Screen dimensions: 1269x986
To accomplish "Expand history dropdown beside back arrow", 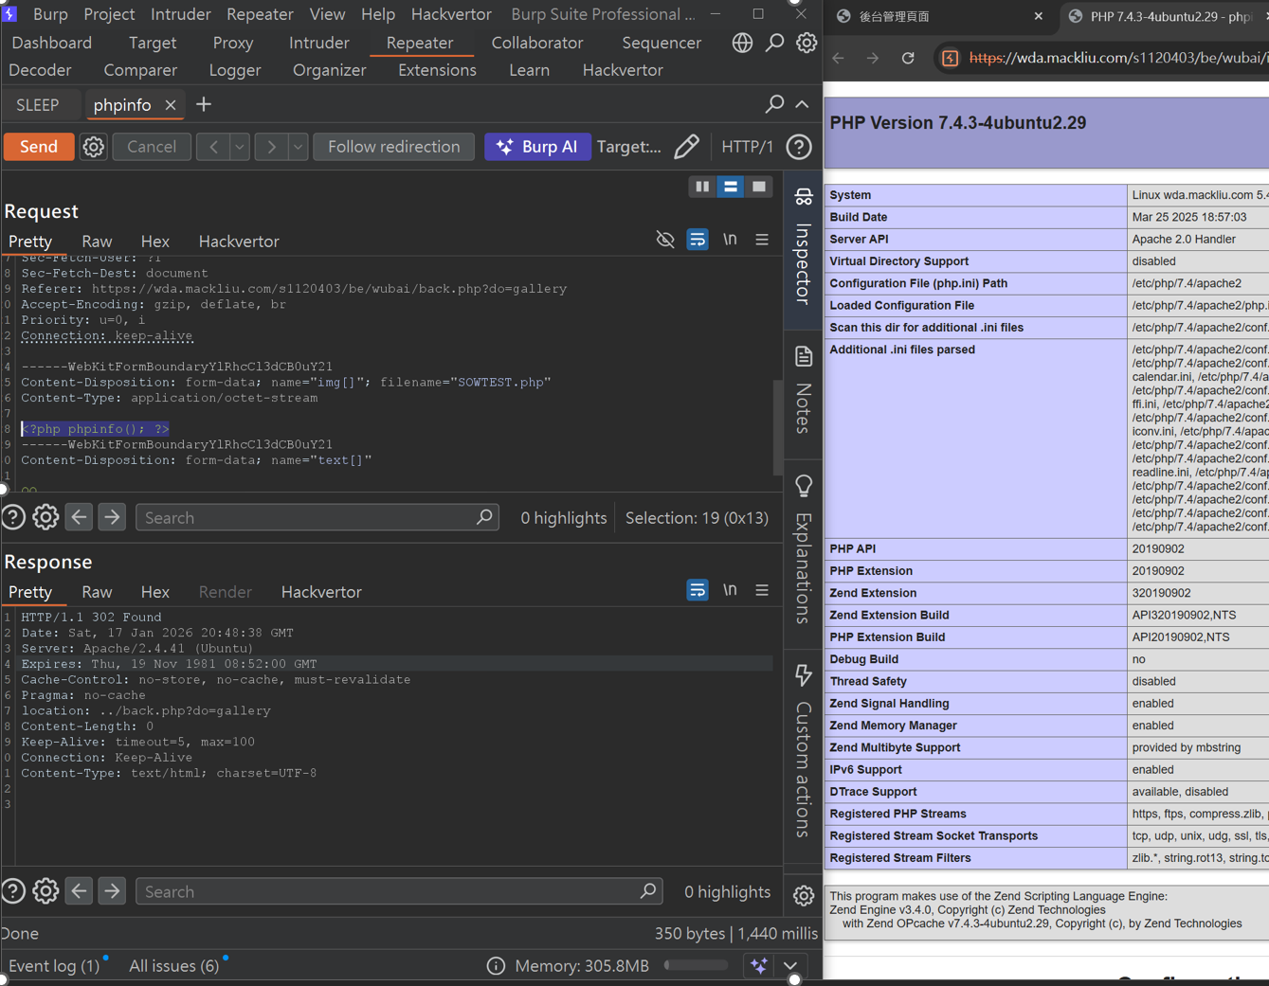I will pos(240,147).
